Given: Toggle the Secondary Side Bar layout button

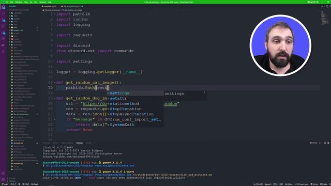Looking at the screenshot, I should [314, 2].
